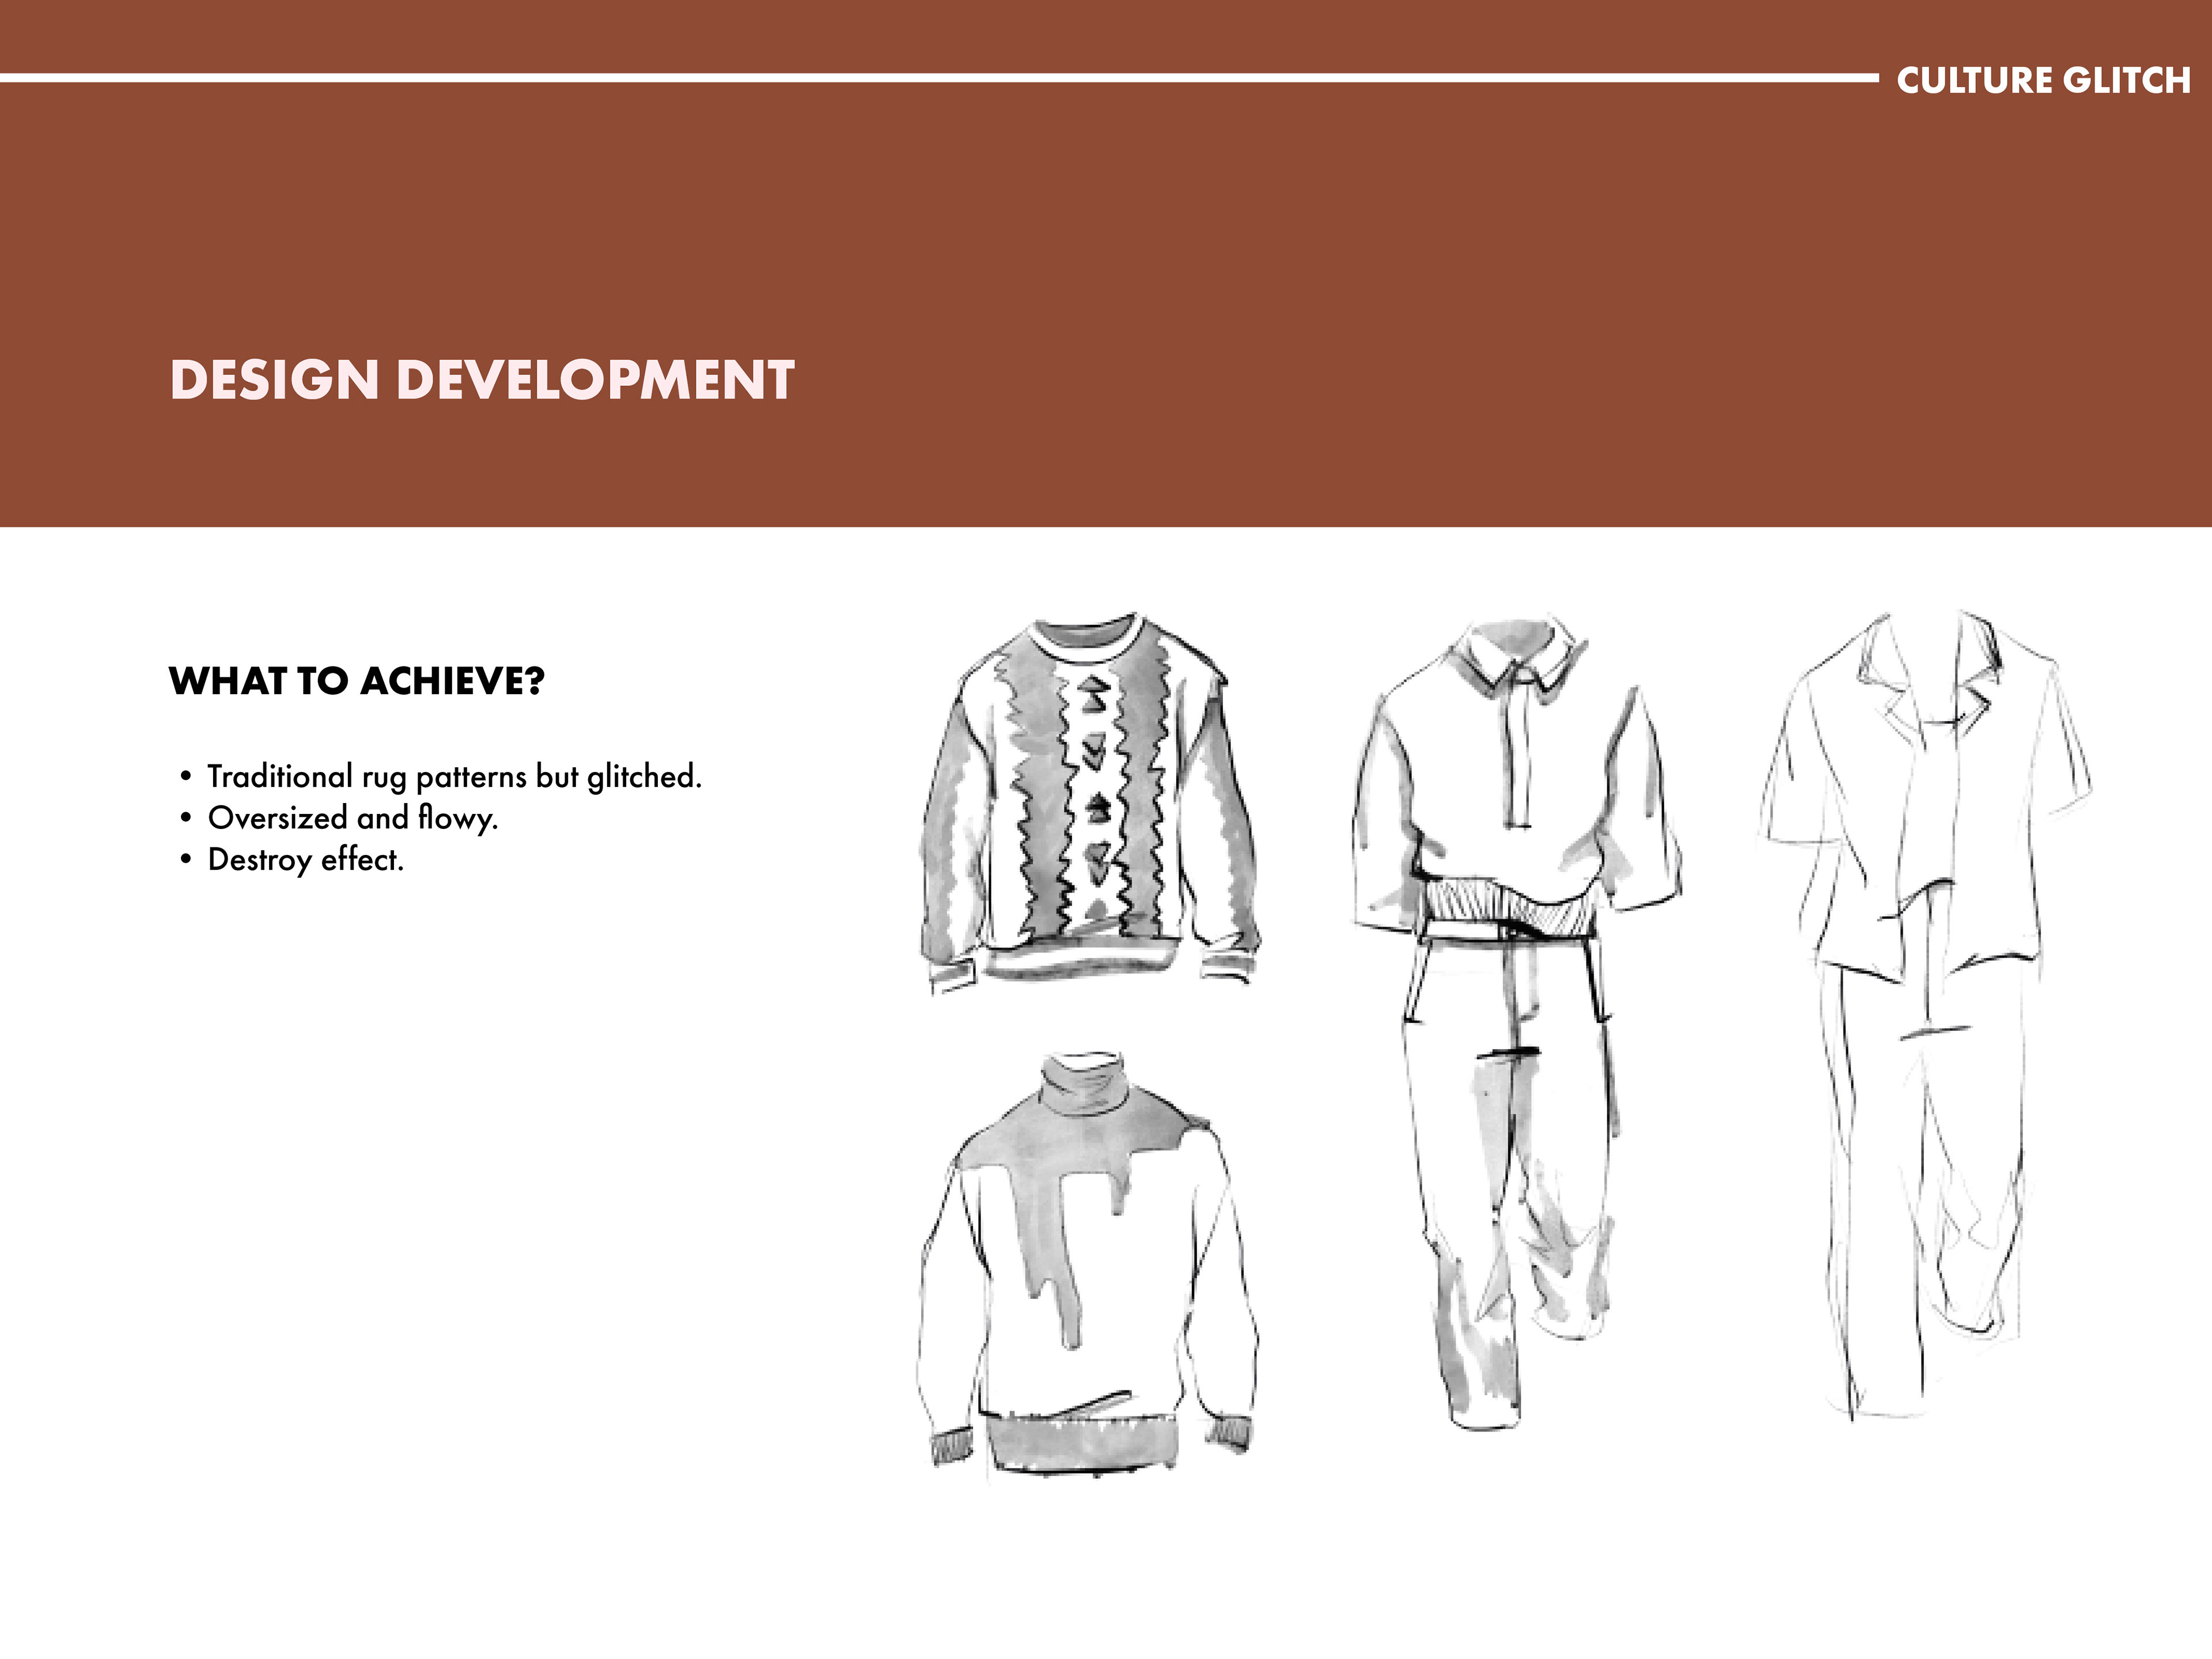Click the 'Oversized and flowy' bullet
The height and width of the screenshot is (1659, 2212).
(x=352, y=818)
